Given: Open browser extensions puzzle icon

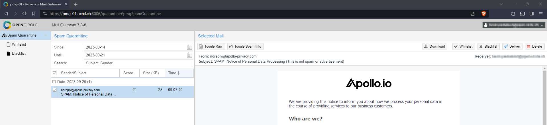Looking at the screenshot, I should point(513,14).
